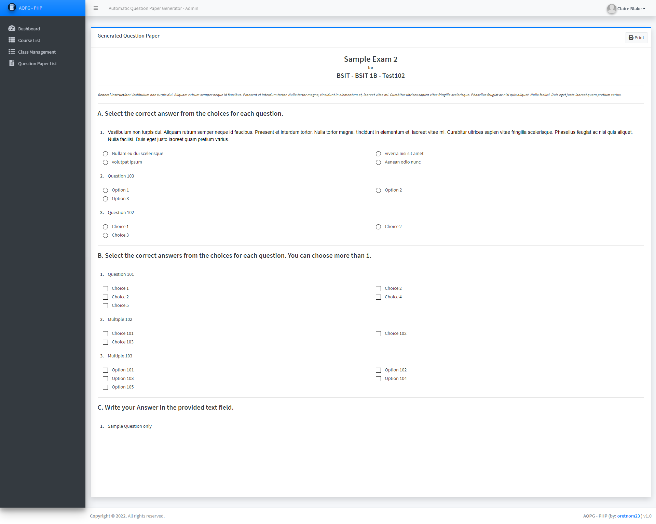The height and width of the screenshot is (524, 656).
Task: Open the Question Paper List menu item
Action: (38, 63)
